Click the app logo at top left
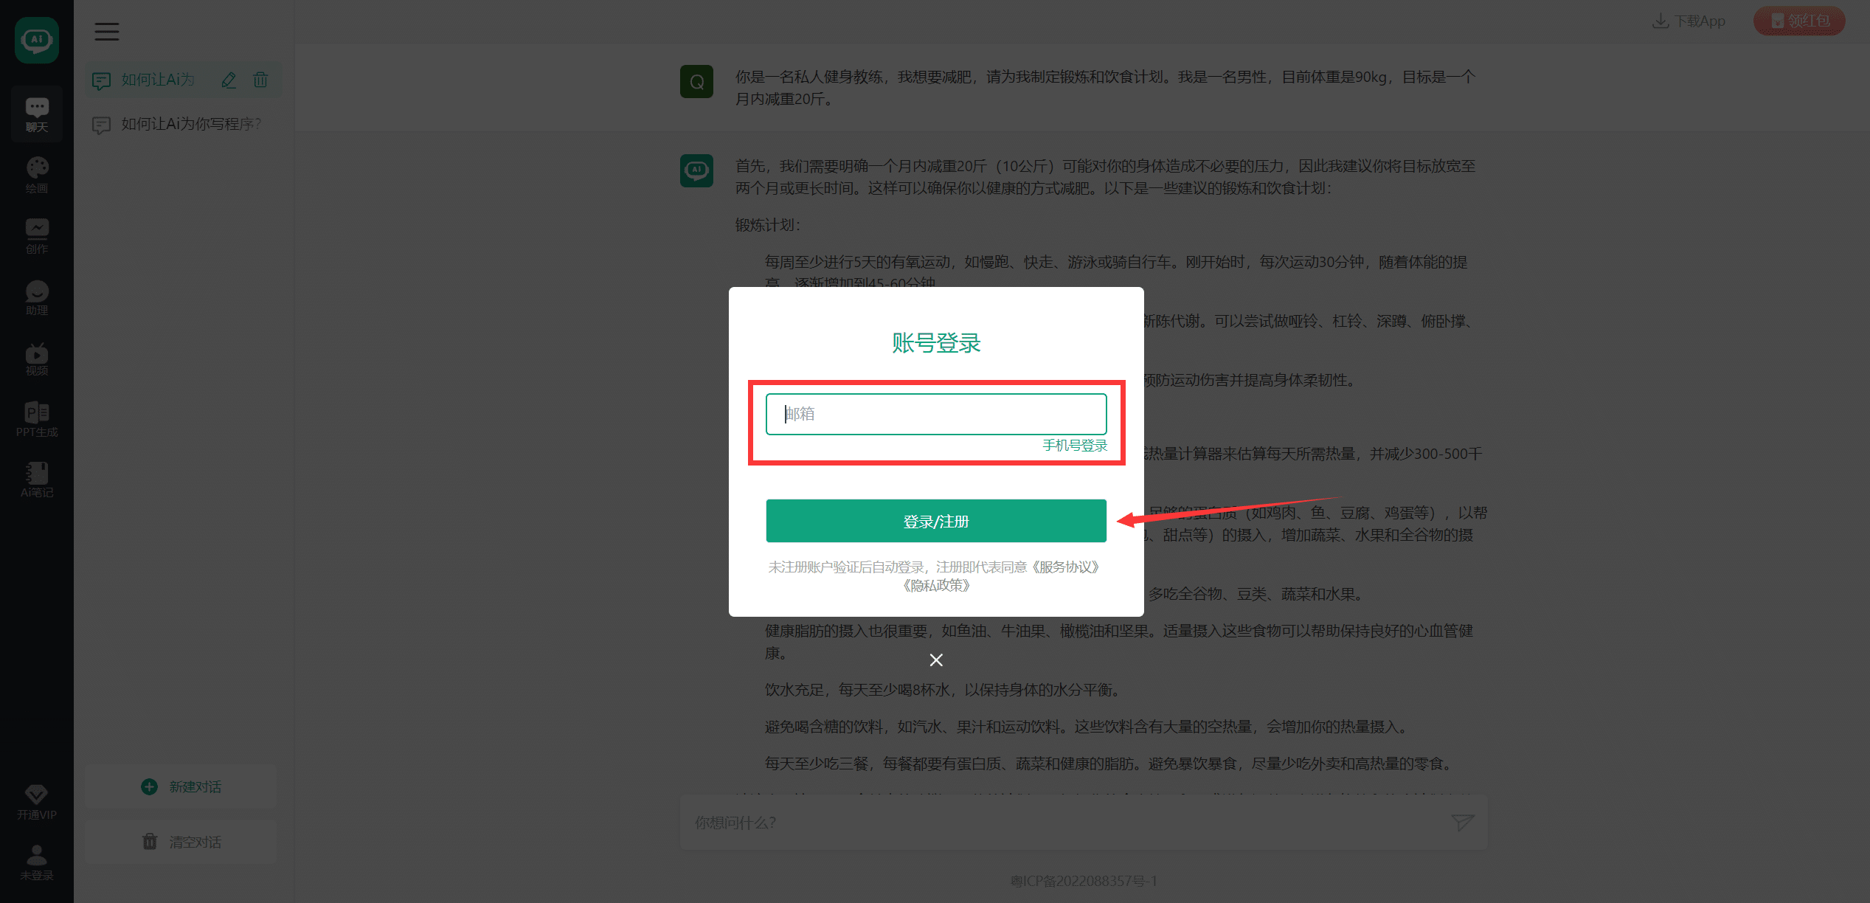Screen dimensions: 1870x903 (x=36, y=40)
